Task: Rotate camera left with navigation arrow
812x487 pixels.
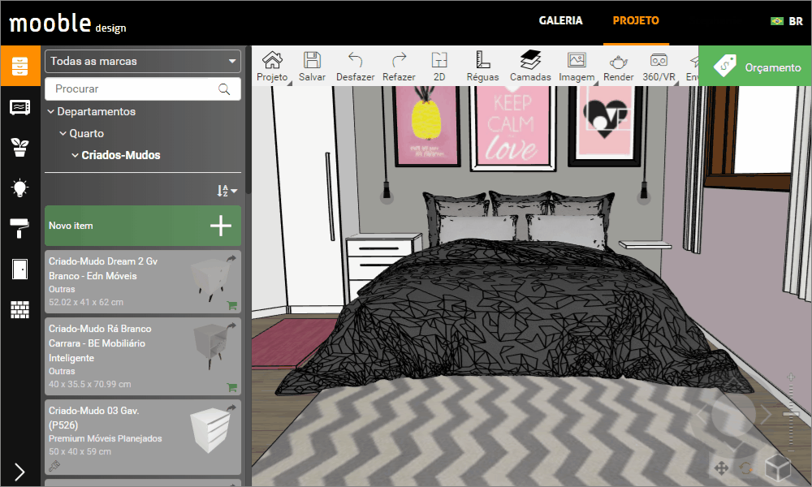Action: [702, 413]
